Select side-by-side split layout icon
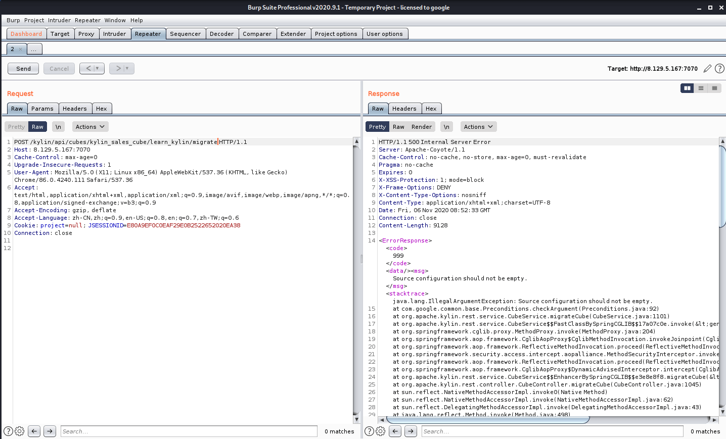The height and width of the screenshot is (439, 726). 687,88
